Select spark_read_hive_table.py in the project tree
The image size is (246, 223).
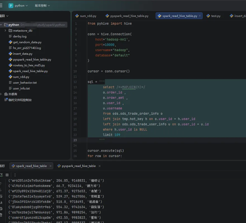[x=30, y=71]
